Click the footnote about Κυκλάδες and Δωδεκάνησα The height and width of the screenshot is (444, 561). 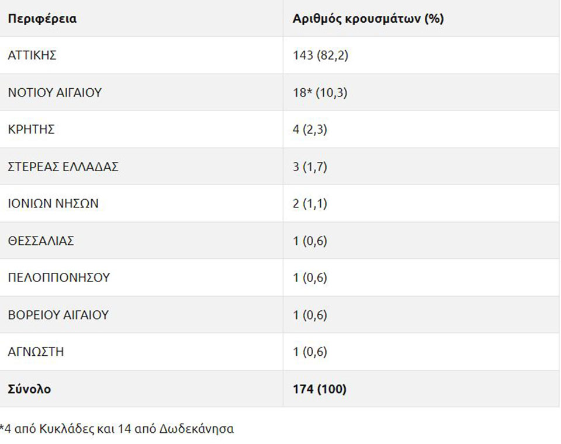tap(117, 429)
